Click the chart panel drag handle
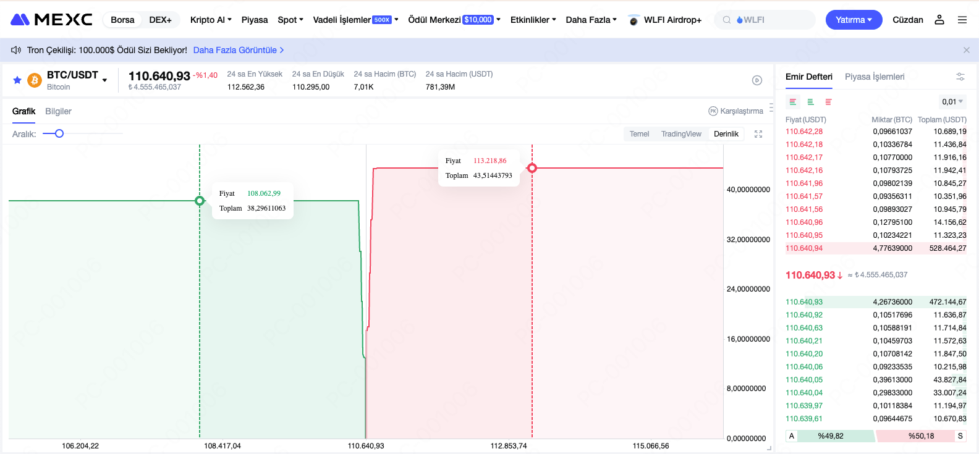 (x=771, y=107)
